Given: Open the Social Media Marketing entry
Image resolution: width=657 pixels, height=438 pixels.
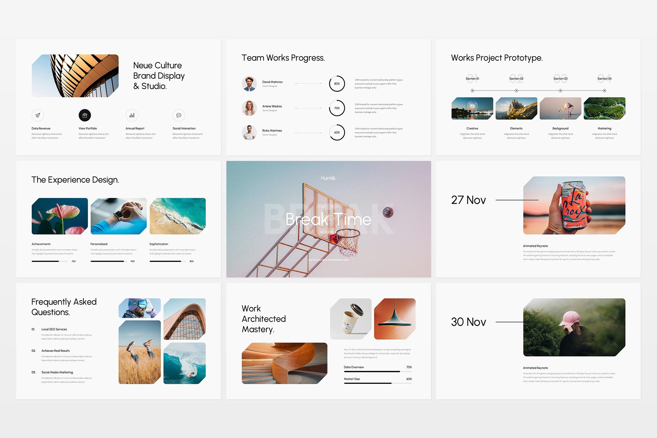Looking at the screenshot, I should tap(57, 372).
